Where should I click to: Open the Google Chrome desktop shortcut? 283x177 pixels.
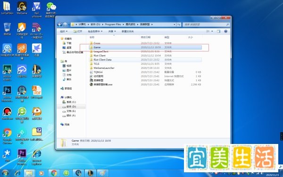click(7, 136)
